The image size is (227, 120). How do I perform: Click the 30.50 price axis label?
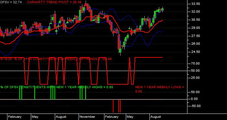pos(196,20)
